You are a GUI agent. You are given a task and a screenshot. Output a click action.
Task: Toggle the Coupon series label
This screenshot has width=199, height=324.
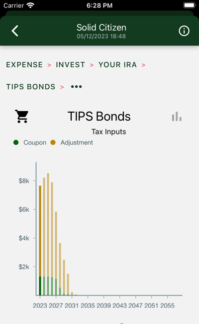[35, 143]
